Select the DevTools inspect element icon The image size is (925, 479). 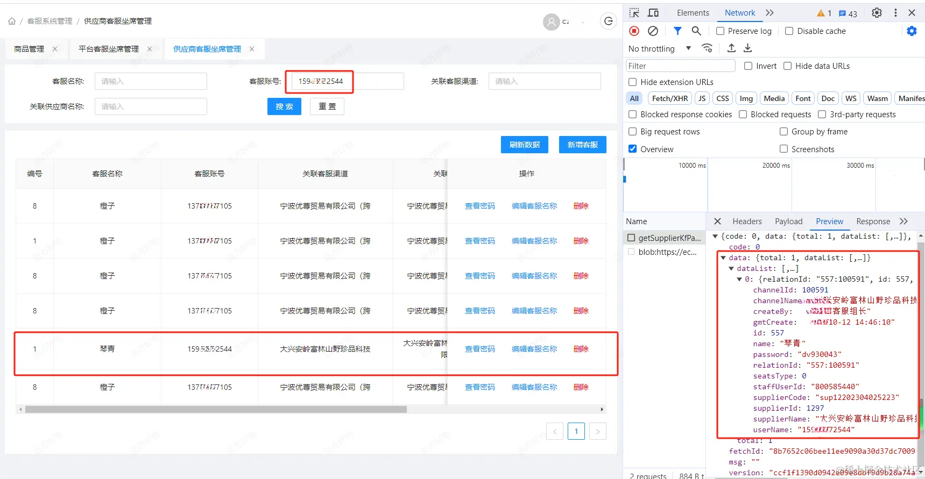[634, 13]
